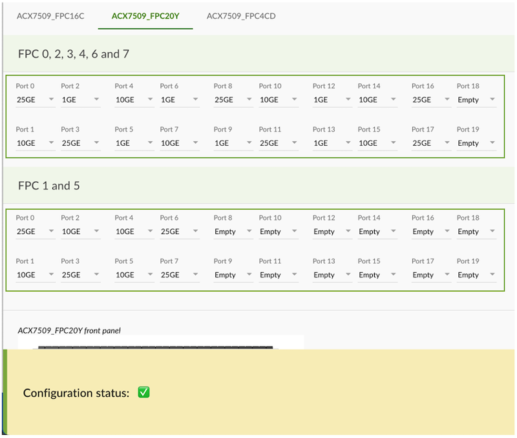
Task: Open Port 11 dropdown showing 25GE in first FPC group
Action: 279,143
